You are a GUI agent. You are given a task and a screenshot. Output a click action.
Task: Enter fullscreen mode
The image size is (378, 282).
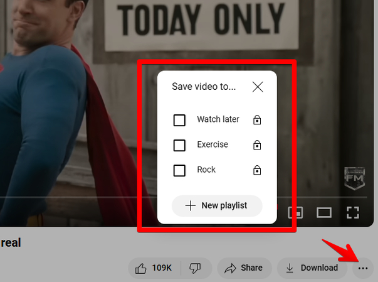(x=353, y=212)
